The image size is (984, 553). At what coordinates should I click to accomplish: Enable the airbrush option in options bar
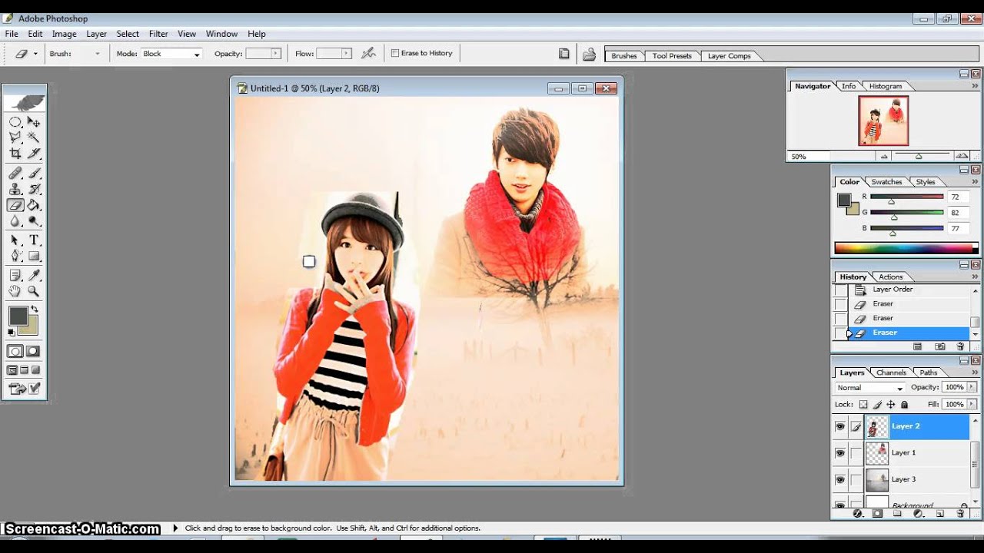click(369, 53)
